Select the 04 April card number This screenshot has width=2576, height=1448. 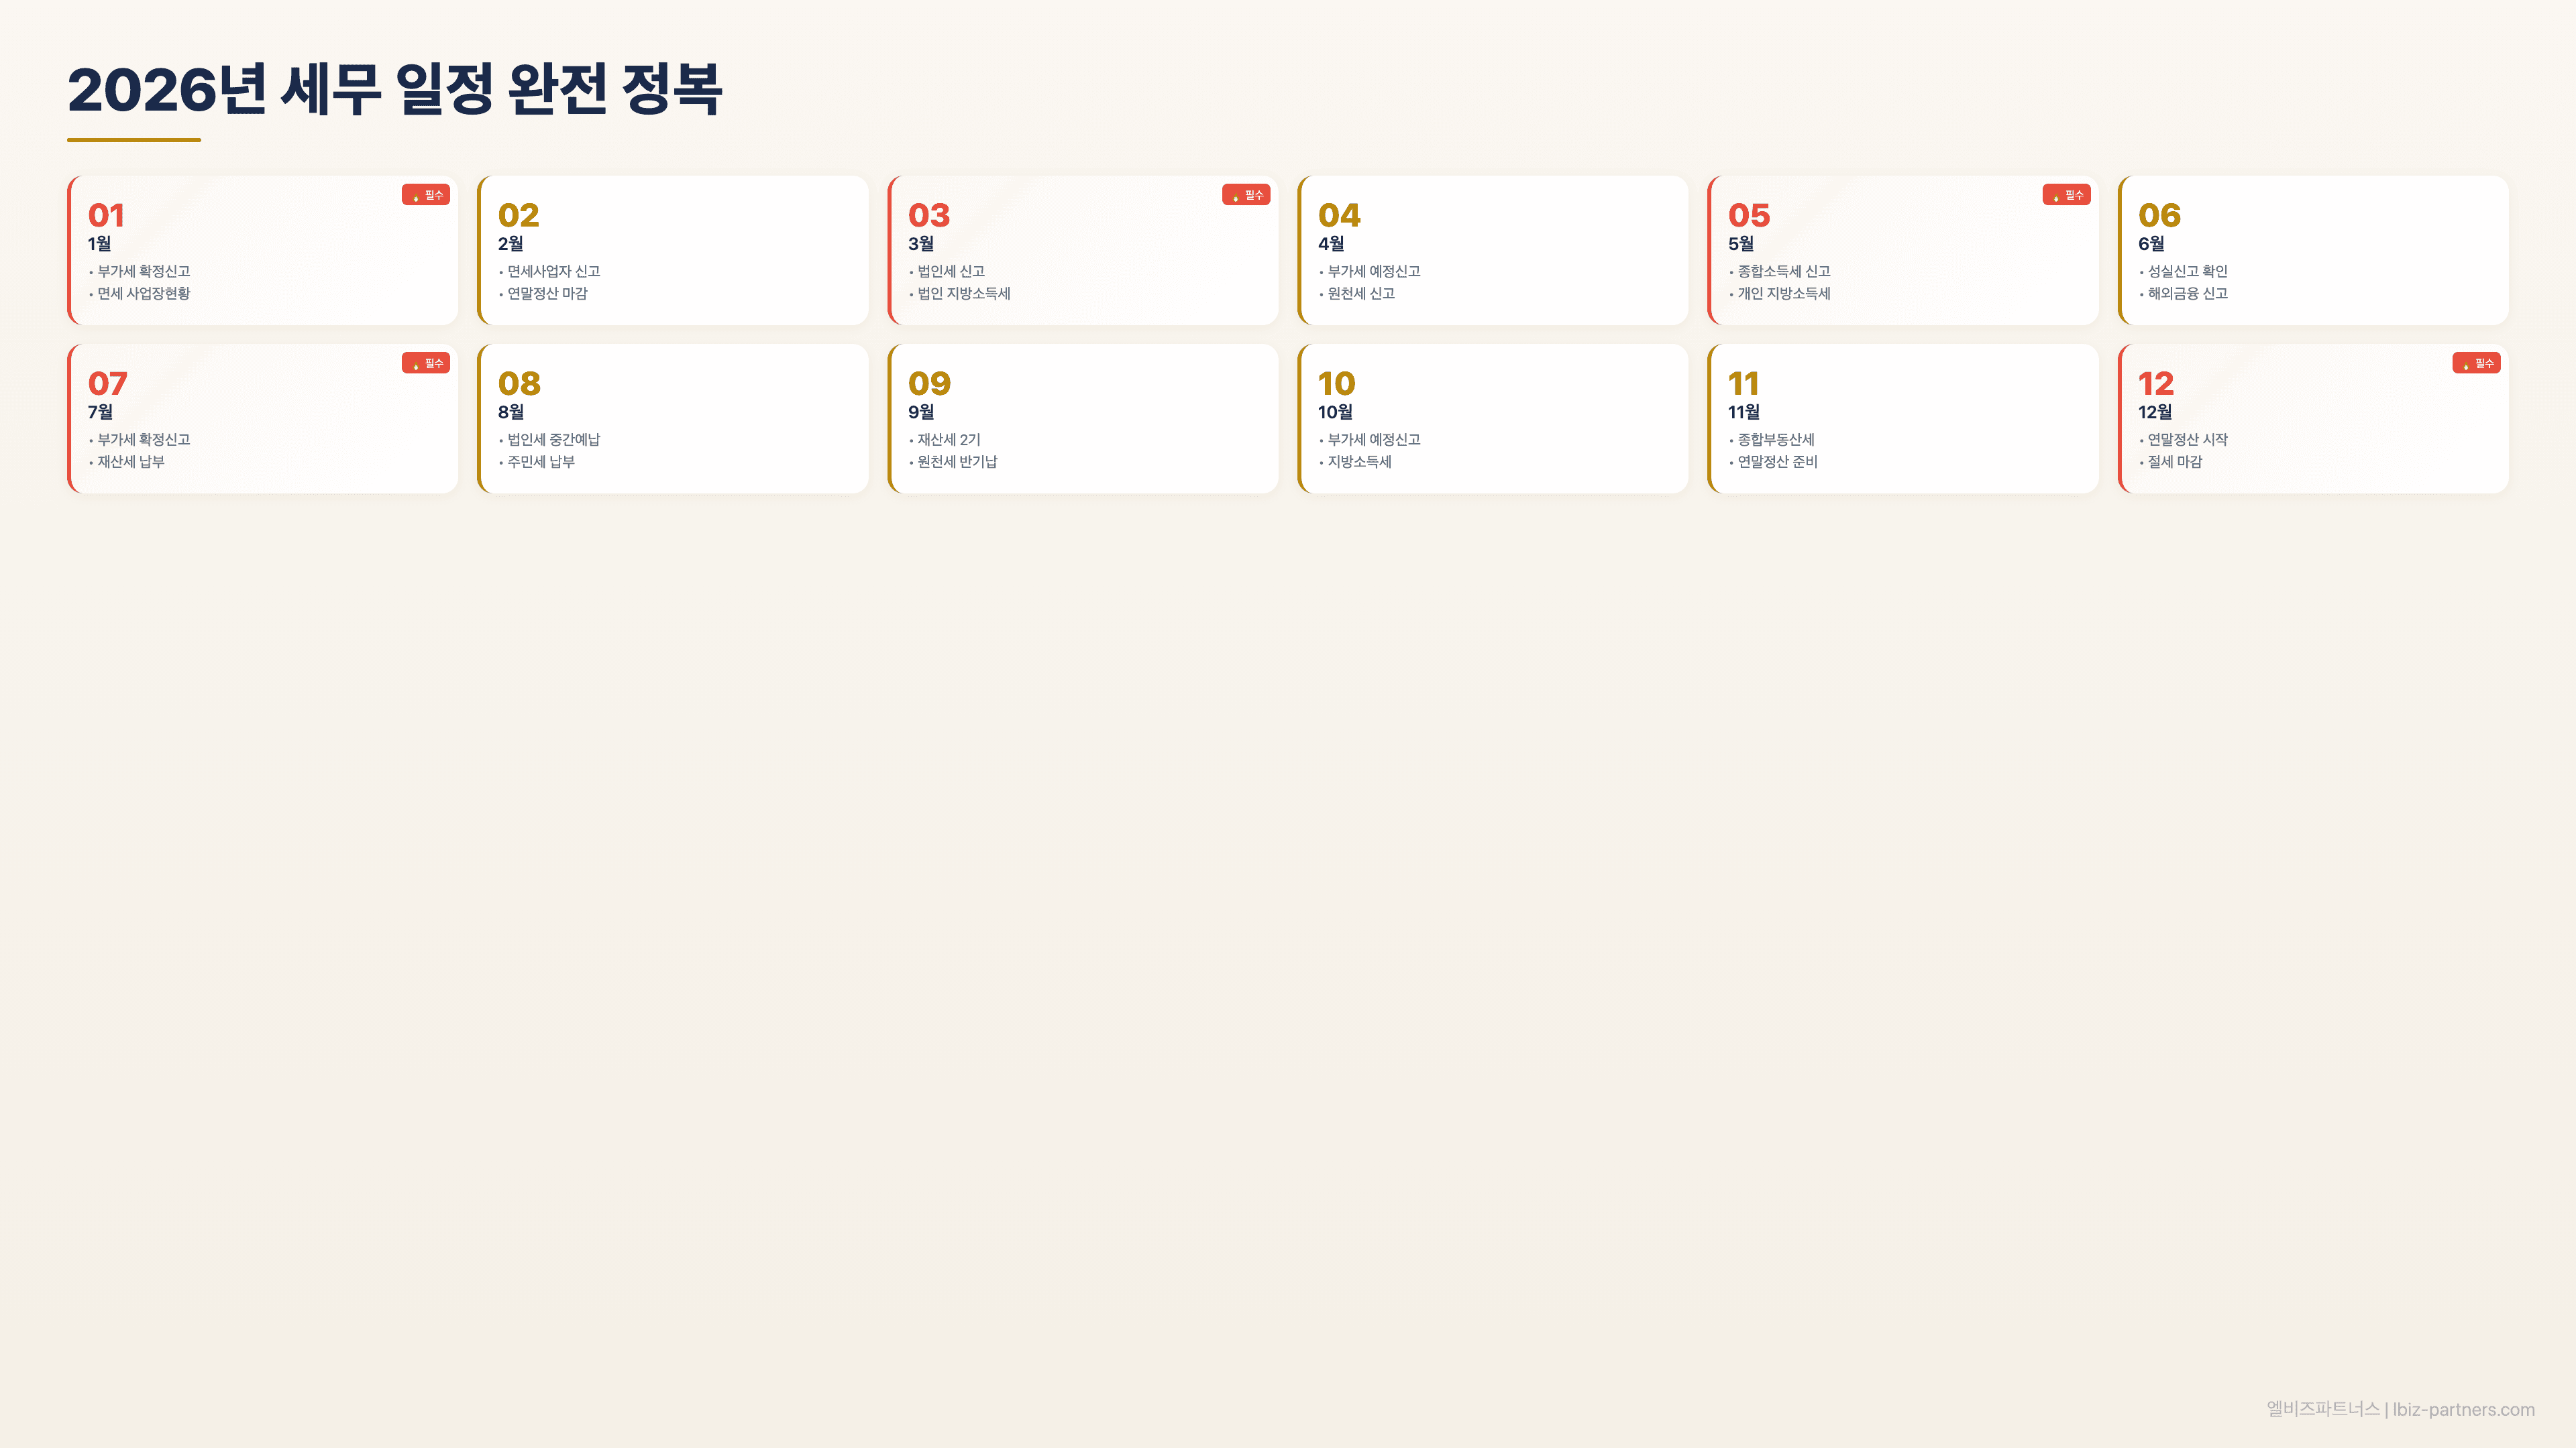[1339, 215]
